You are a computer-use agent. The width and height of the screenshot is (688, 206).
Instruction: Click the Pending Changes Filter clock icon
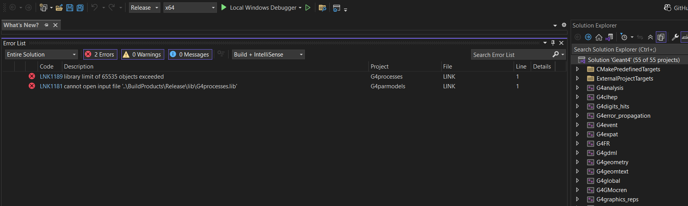coord(624,37)
